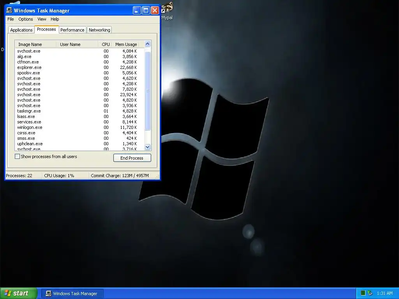Select the ctfmon.exe process

click(x=79, y=62)
